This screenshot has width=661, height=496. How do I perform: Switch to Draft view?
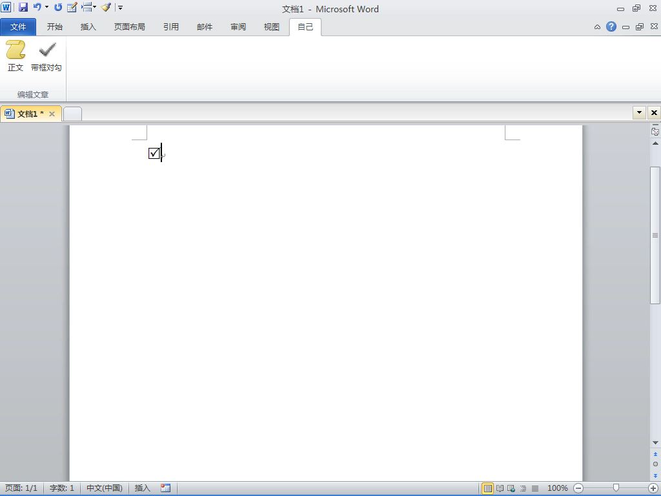point(535,488)
